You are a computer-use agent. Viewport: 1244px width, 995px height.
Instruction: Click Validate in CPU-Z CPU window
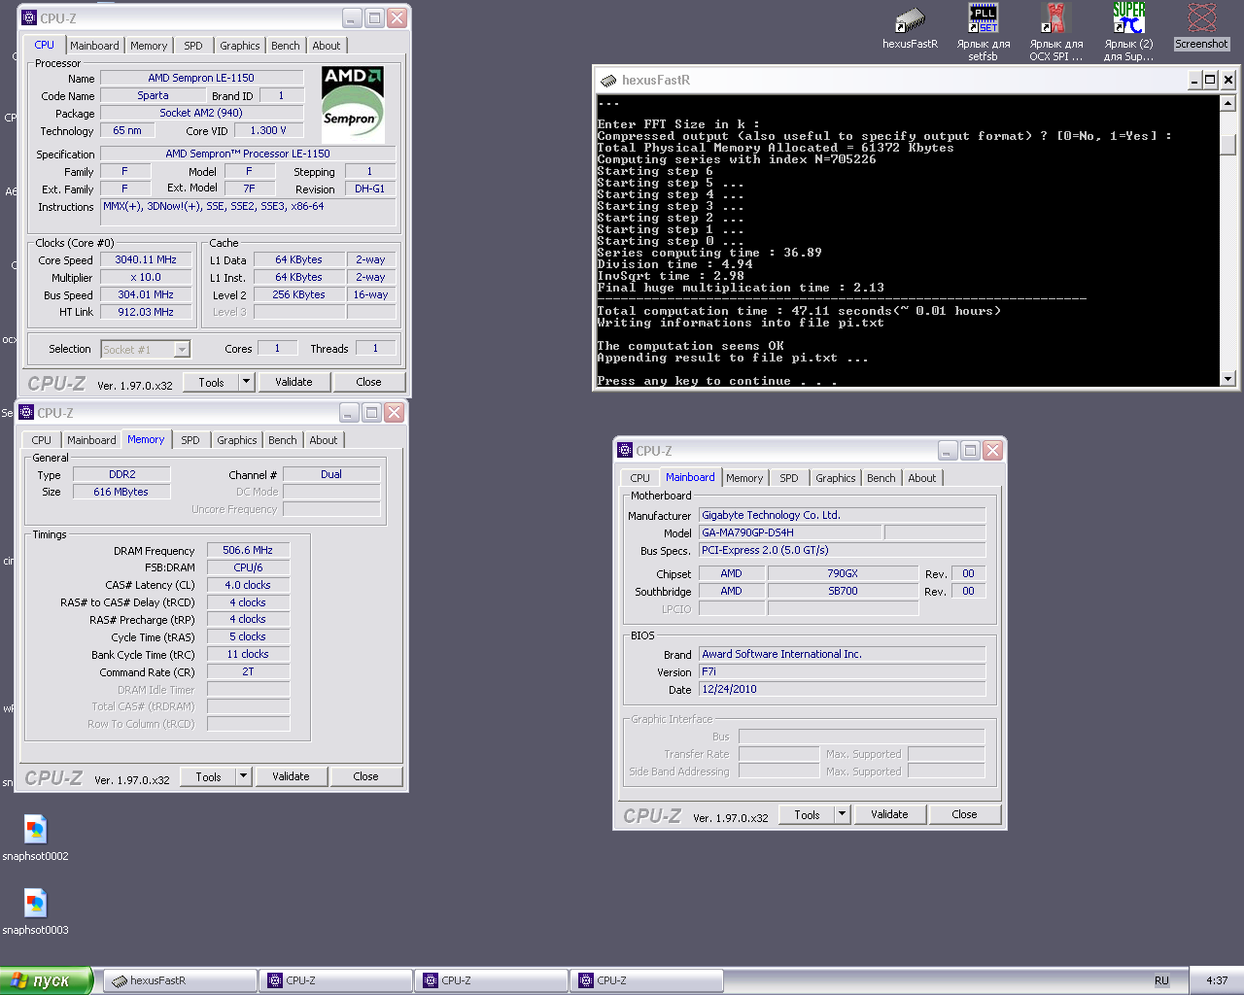click(x=294, y=382)
